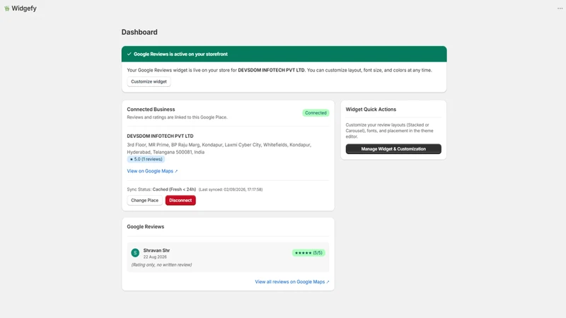
Task: Click the Dashboard heading
Action: tap(139, 32)
